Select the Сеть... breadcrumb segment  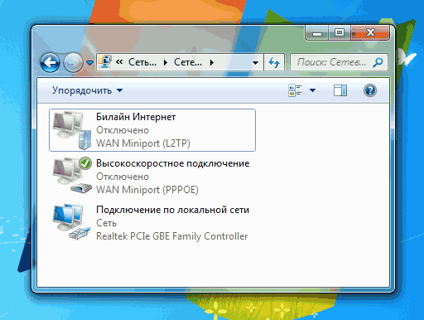coord(142,62)
